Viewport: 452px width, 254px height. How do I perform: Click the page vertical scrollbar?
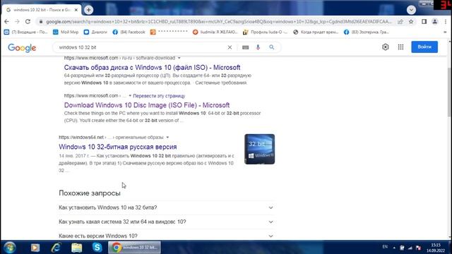449,92
